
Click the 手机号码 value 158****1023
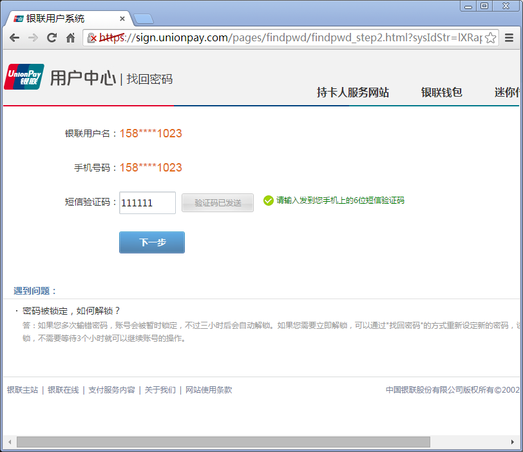(x=151, y=168)
